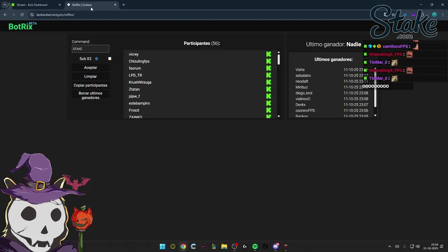Click participant name faorum
The width and height of the screenshot is (448, 252).
point(135,68)
